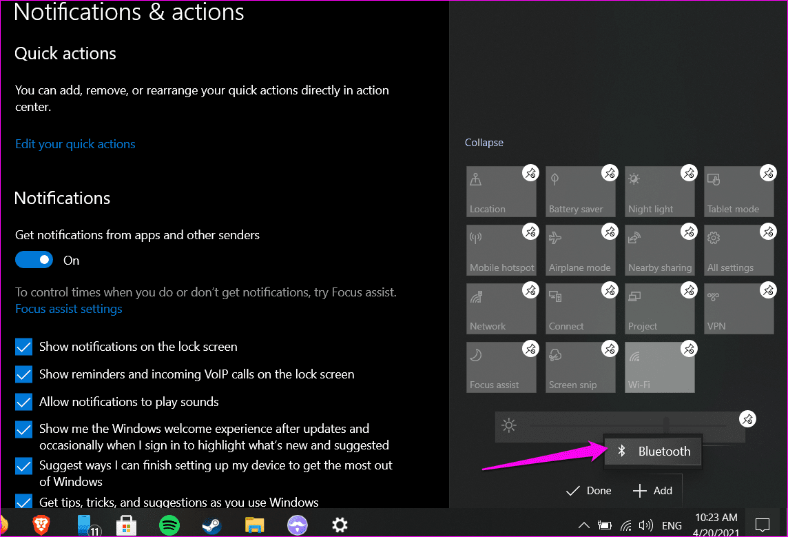Uncheck reminders and incoming VoIP calls checkbox
788x537 pixels.
pos(23,374)
